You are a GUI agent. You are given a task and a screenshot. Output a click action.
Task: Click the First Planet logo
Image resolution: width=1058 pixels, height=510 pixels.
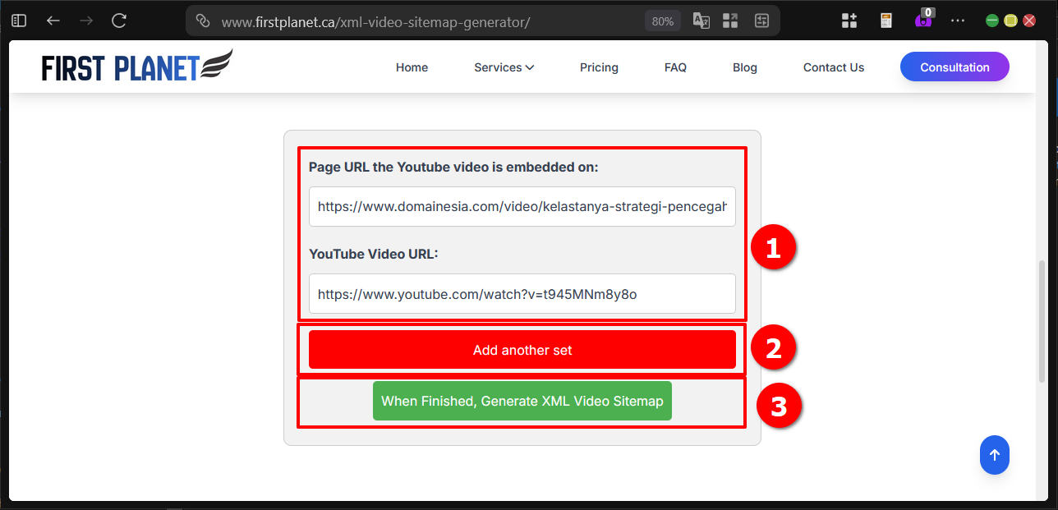pos(136,66)
